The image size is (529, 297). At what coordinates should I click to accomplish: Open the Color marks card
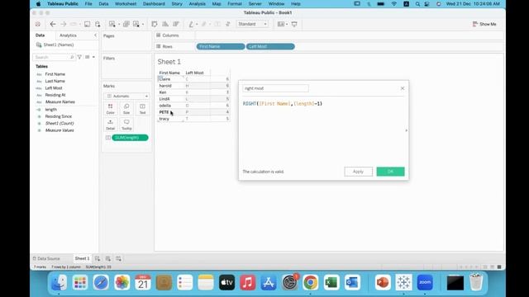pos(110,109)
